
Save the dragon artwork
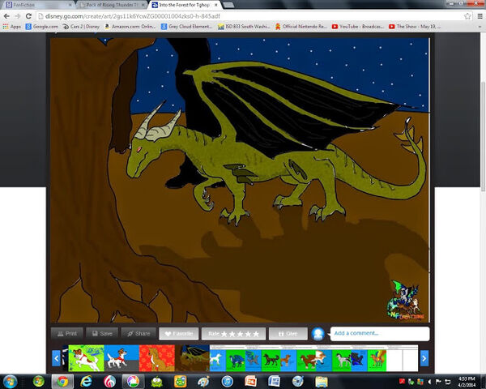(102, 333)
